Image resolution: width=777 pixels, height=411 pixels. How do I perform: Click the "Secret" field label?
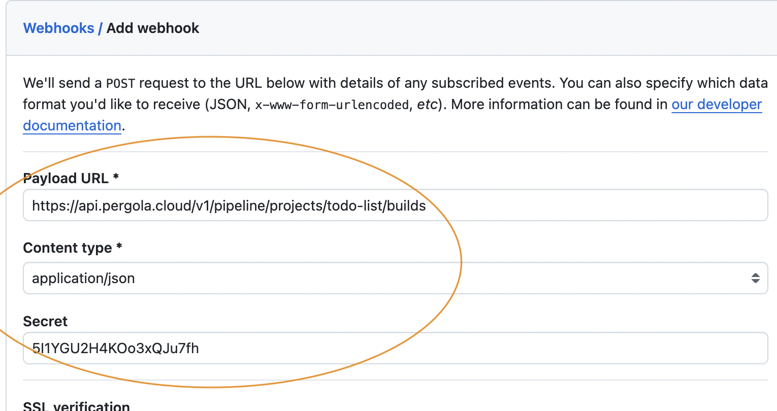pos(45,322)
